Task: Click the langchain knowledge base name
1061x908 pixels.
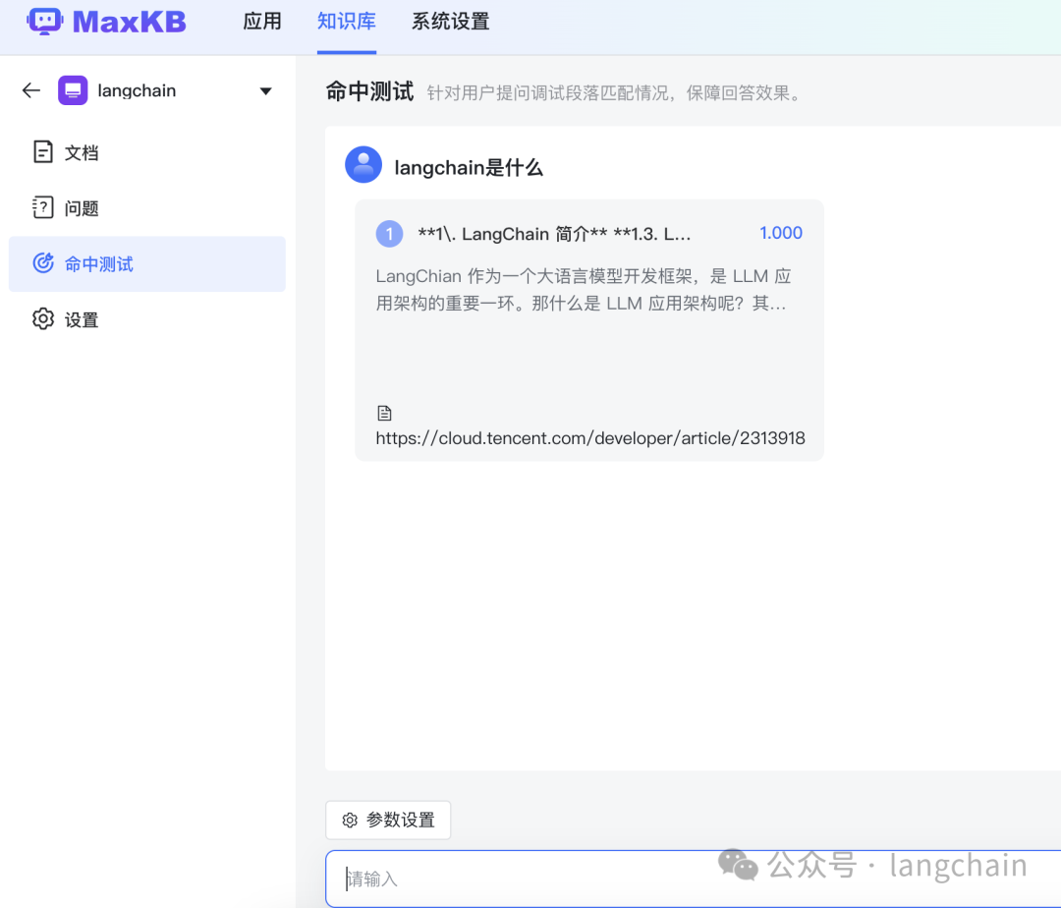Action: [x=137, y=90]
